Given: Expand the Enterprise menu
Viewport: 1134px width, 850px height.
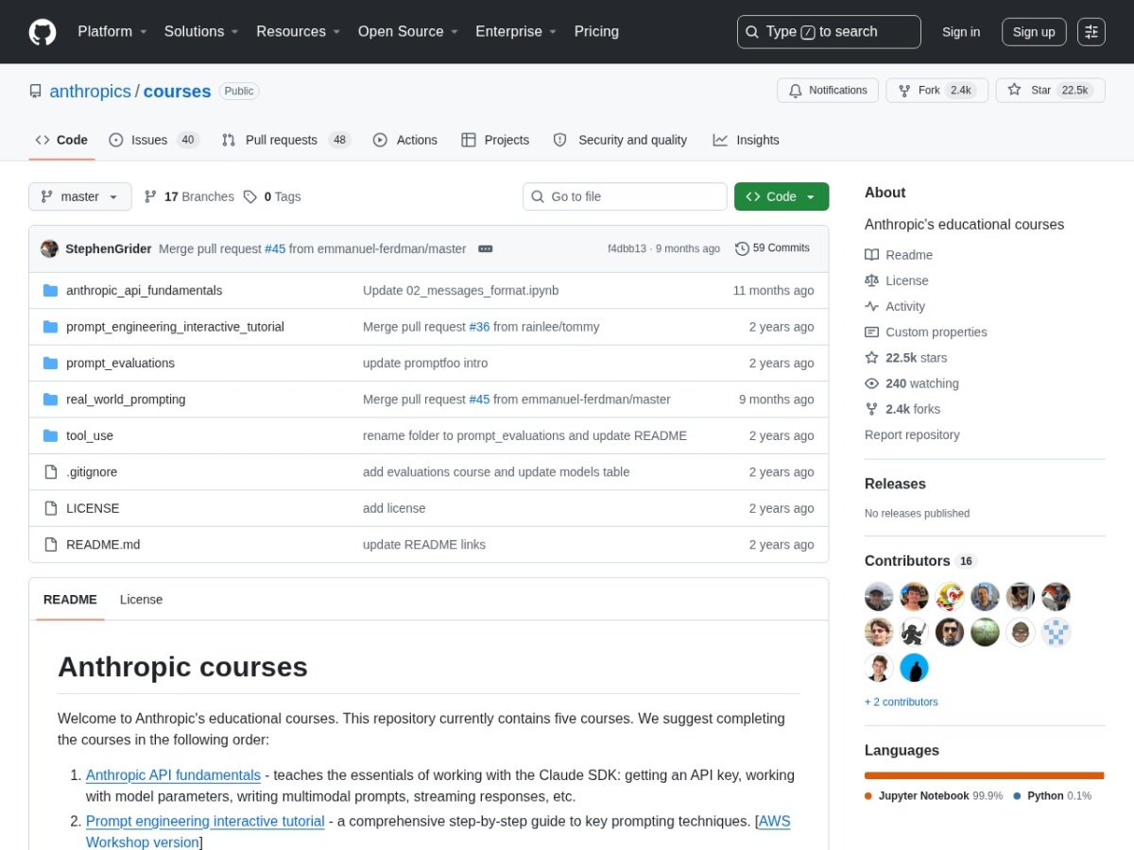Looking at the screenshot, I should click(x=516, y=31).
